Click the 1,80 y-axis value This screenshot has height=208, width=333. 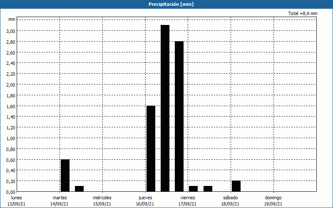click(x=11, y=96)
